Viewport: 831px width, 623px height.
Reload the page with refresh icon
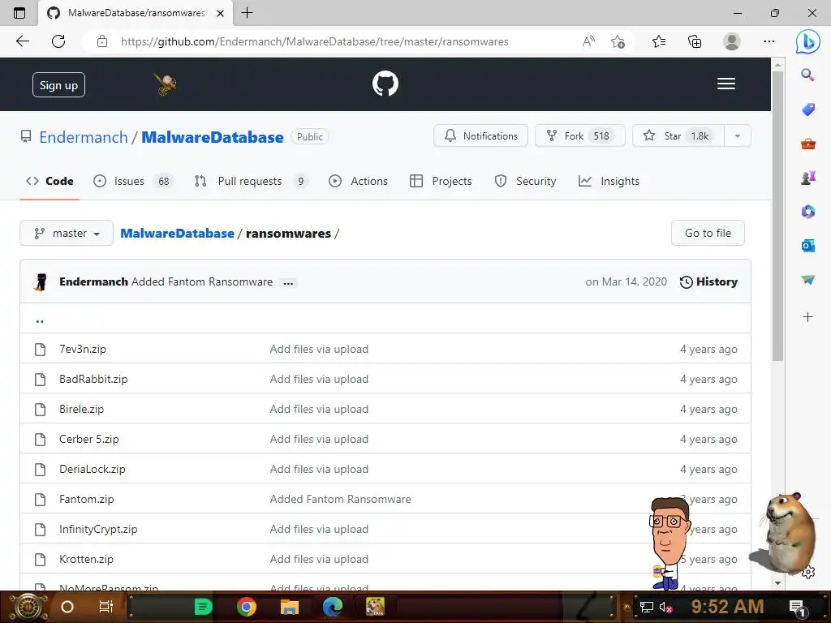tap(58, 41)
